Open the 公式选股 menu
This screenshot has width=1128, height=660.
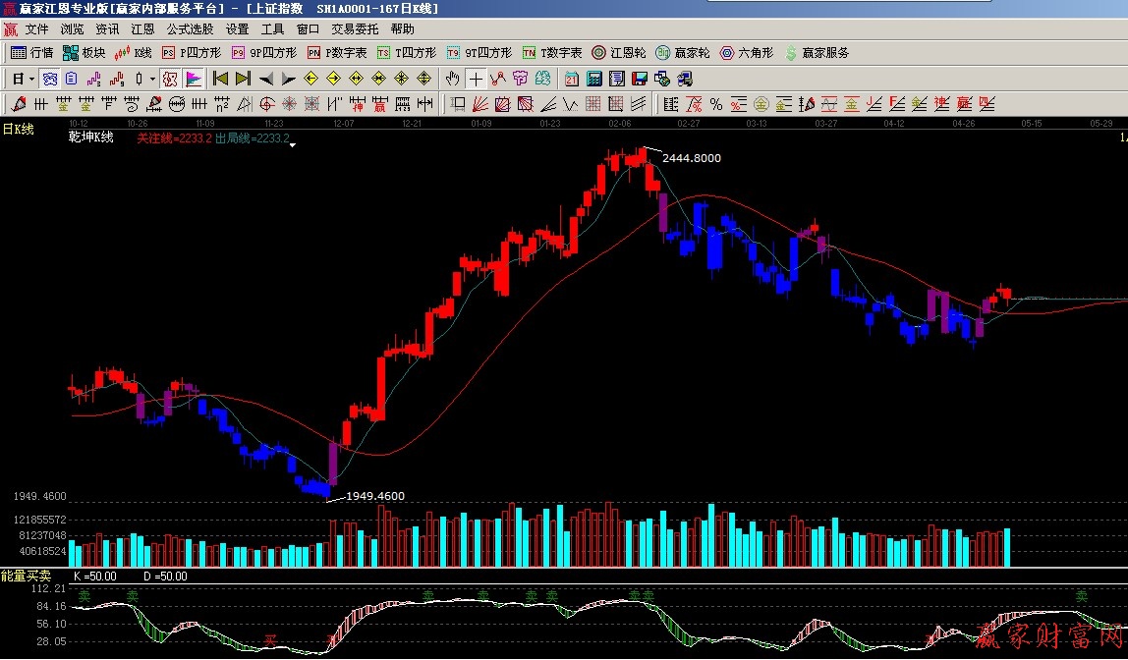(190, 29)
